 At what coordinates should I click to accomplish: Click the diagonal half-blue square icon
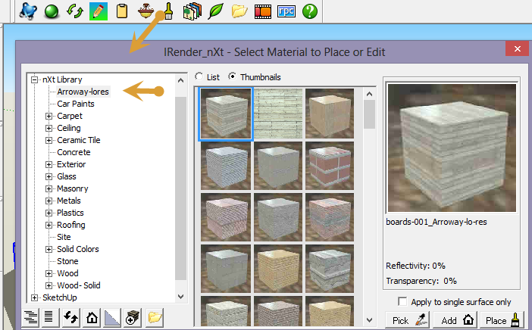click(112, 318)
